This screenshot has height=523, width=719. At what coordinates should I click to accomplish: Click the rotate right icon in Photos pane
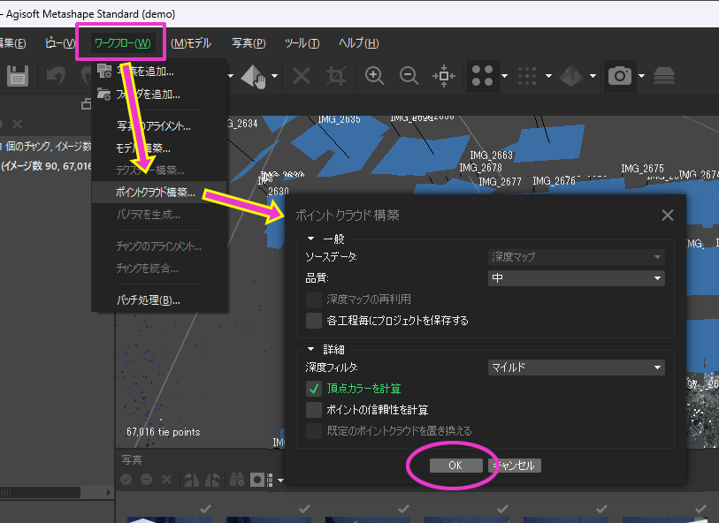[191, 480]
